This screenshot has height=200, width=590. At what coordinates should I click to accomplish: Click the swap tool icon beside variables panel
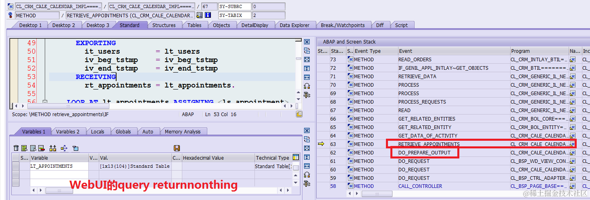click(x=307, y=140)
